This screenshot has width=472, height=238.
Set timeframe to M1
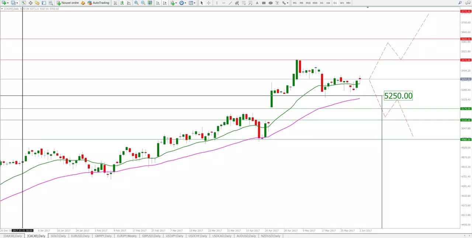[295, 3]
